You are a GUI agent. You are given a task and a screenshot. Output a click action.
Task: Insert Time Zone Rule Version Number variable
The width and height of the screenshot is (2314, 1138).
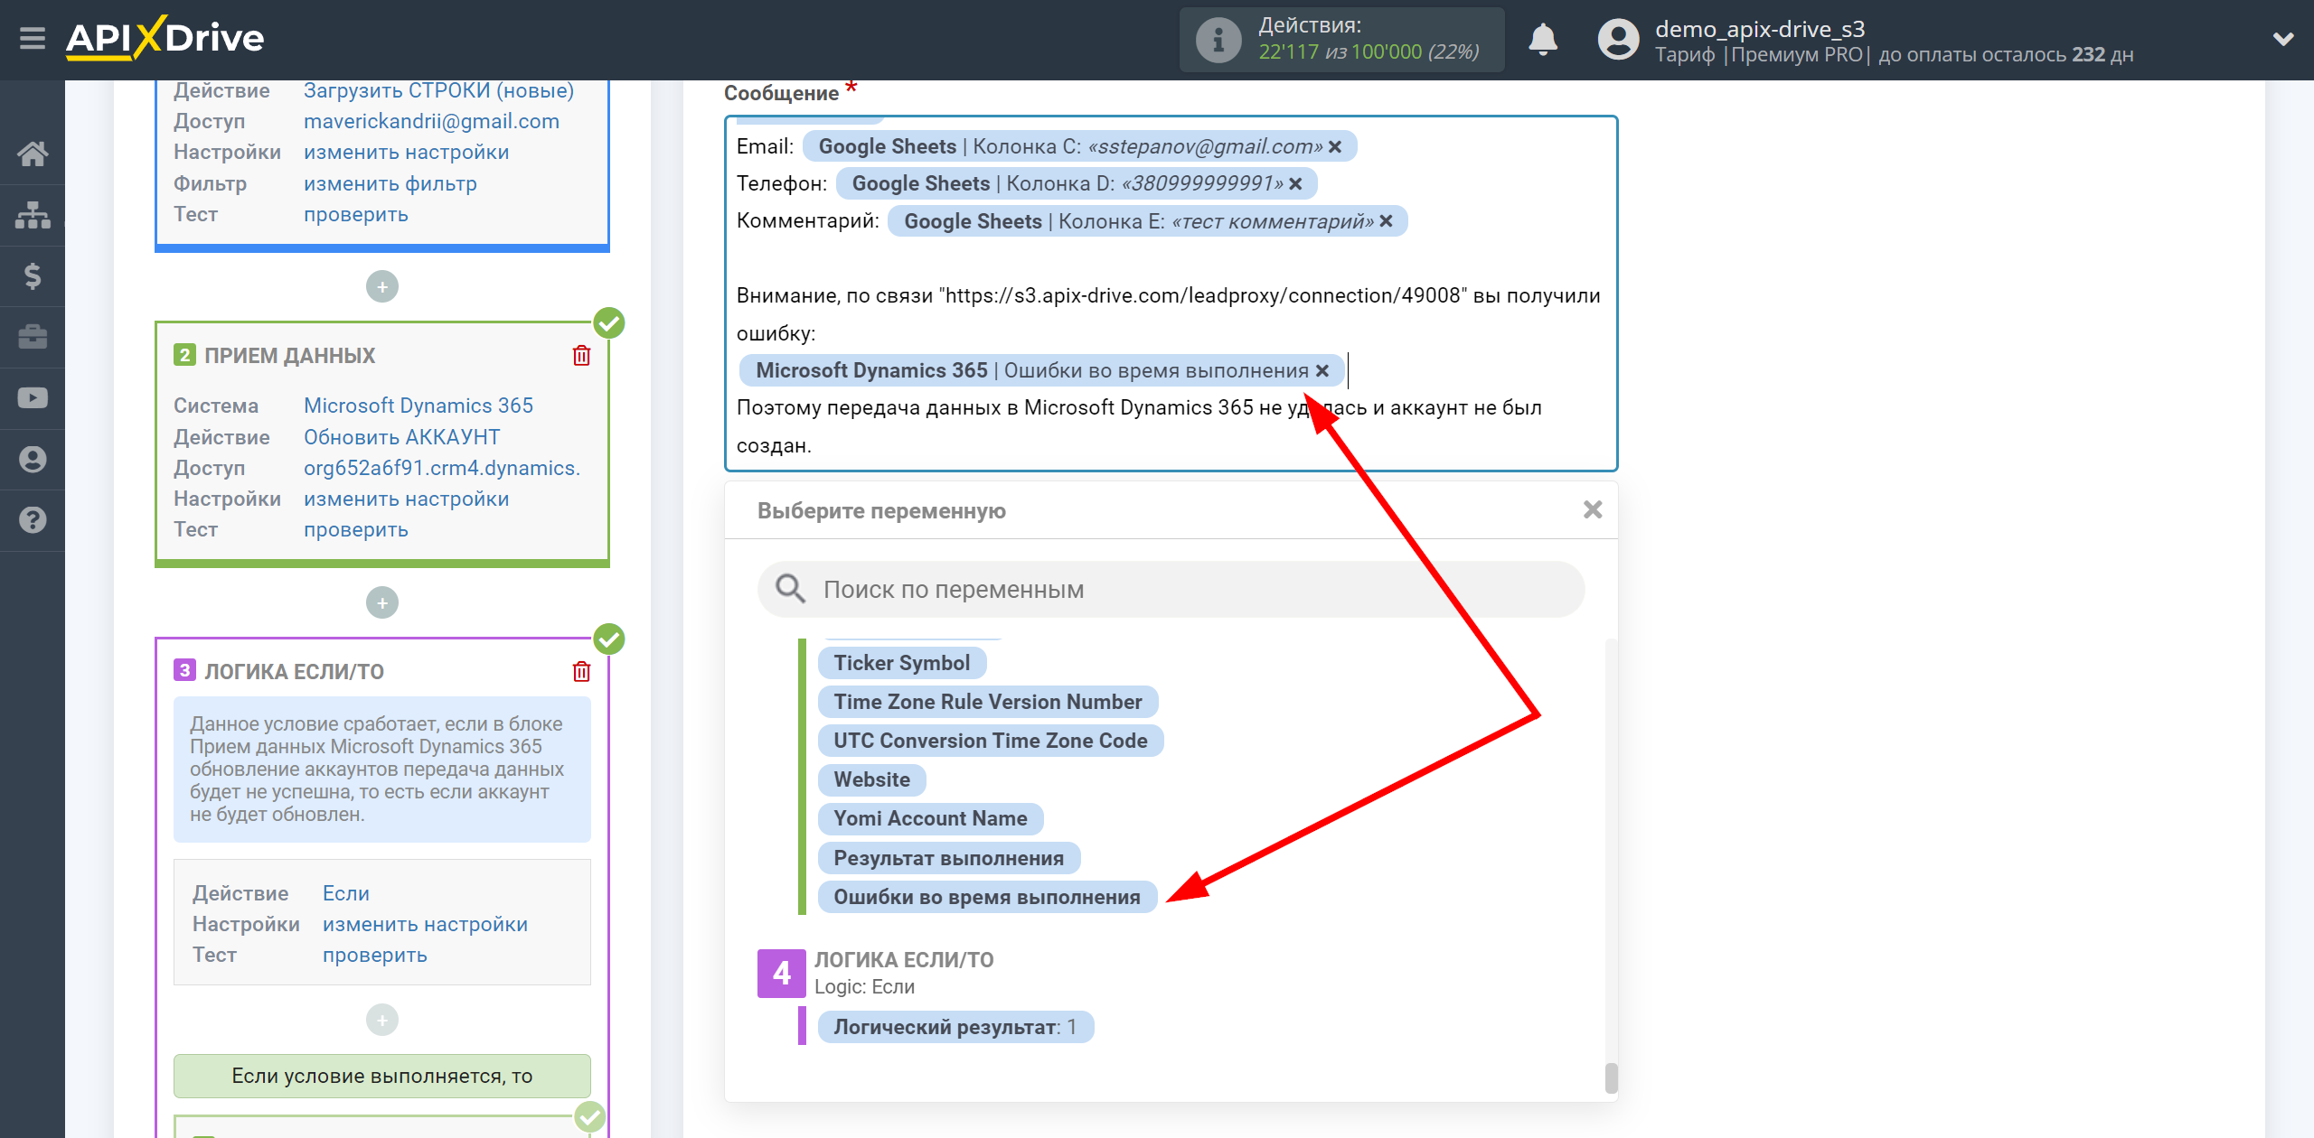987,703
